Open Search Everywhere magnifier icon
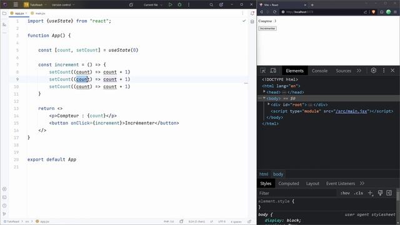This screenshot has width=400, height=225. (211, 4)
